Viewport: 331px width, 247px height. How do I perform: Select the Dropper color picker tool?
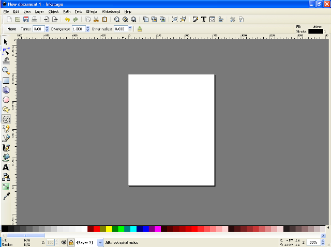point(6,196)
